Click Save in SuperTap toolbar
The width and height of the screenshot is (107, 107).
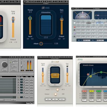(30, 57)
